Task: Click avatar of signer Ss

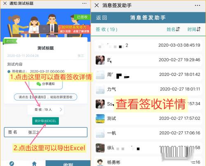Action: [x=100, y=104]
